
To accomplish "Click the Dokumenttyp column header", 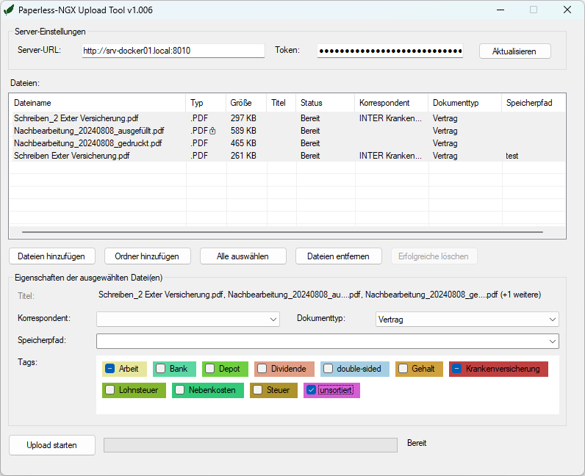I will (465, 103).
